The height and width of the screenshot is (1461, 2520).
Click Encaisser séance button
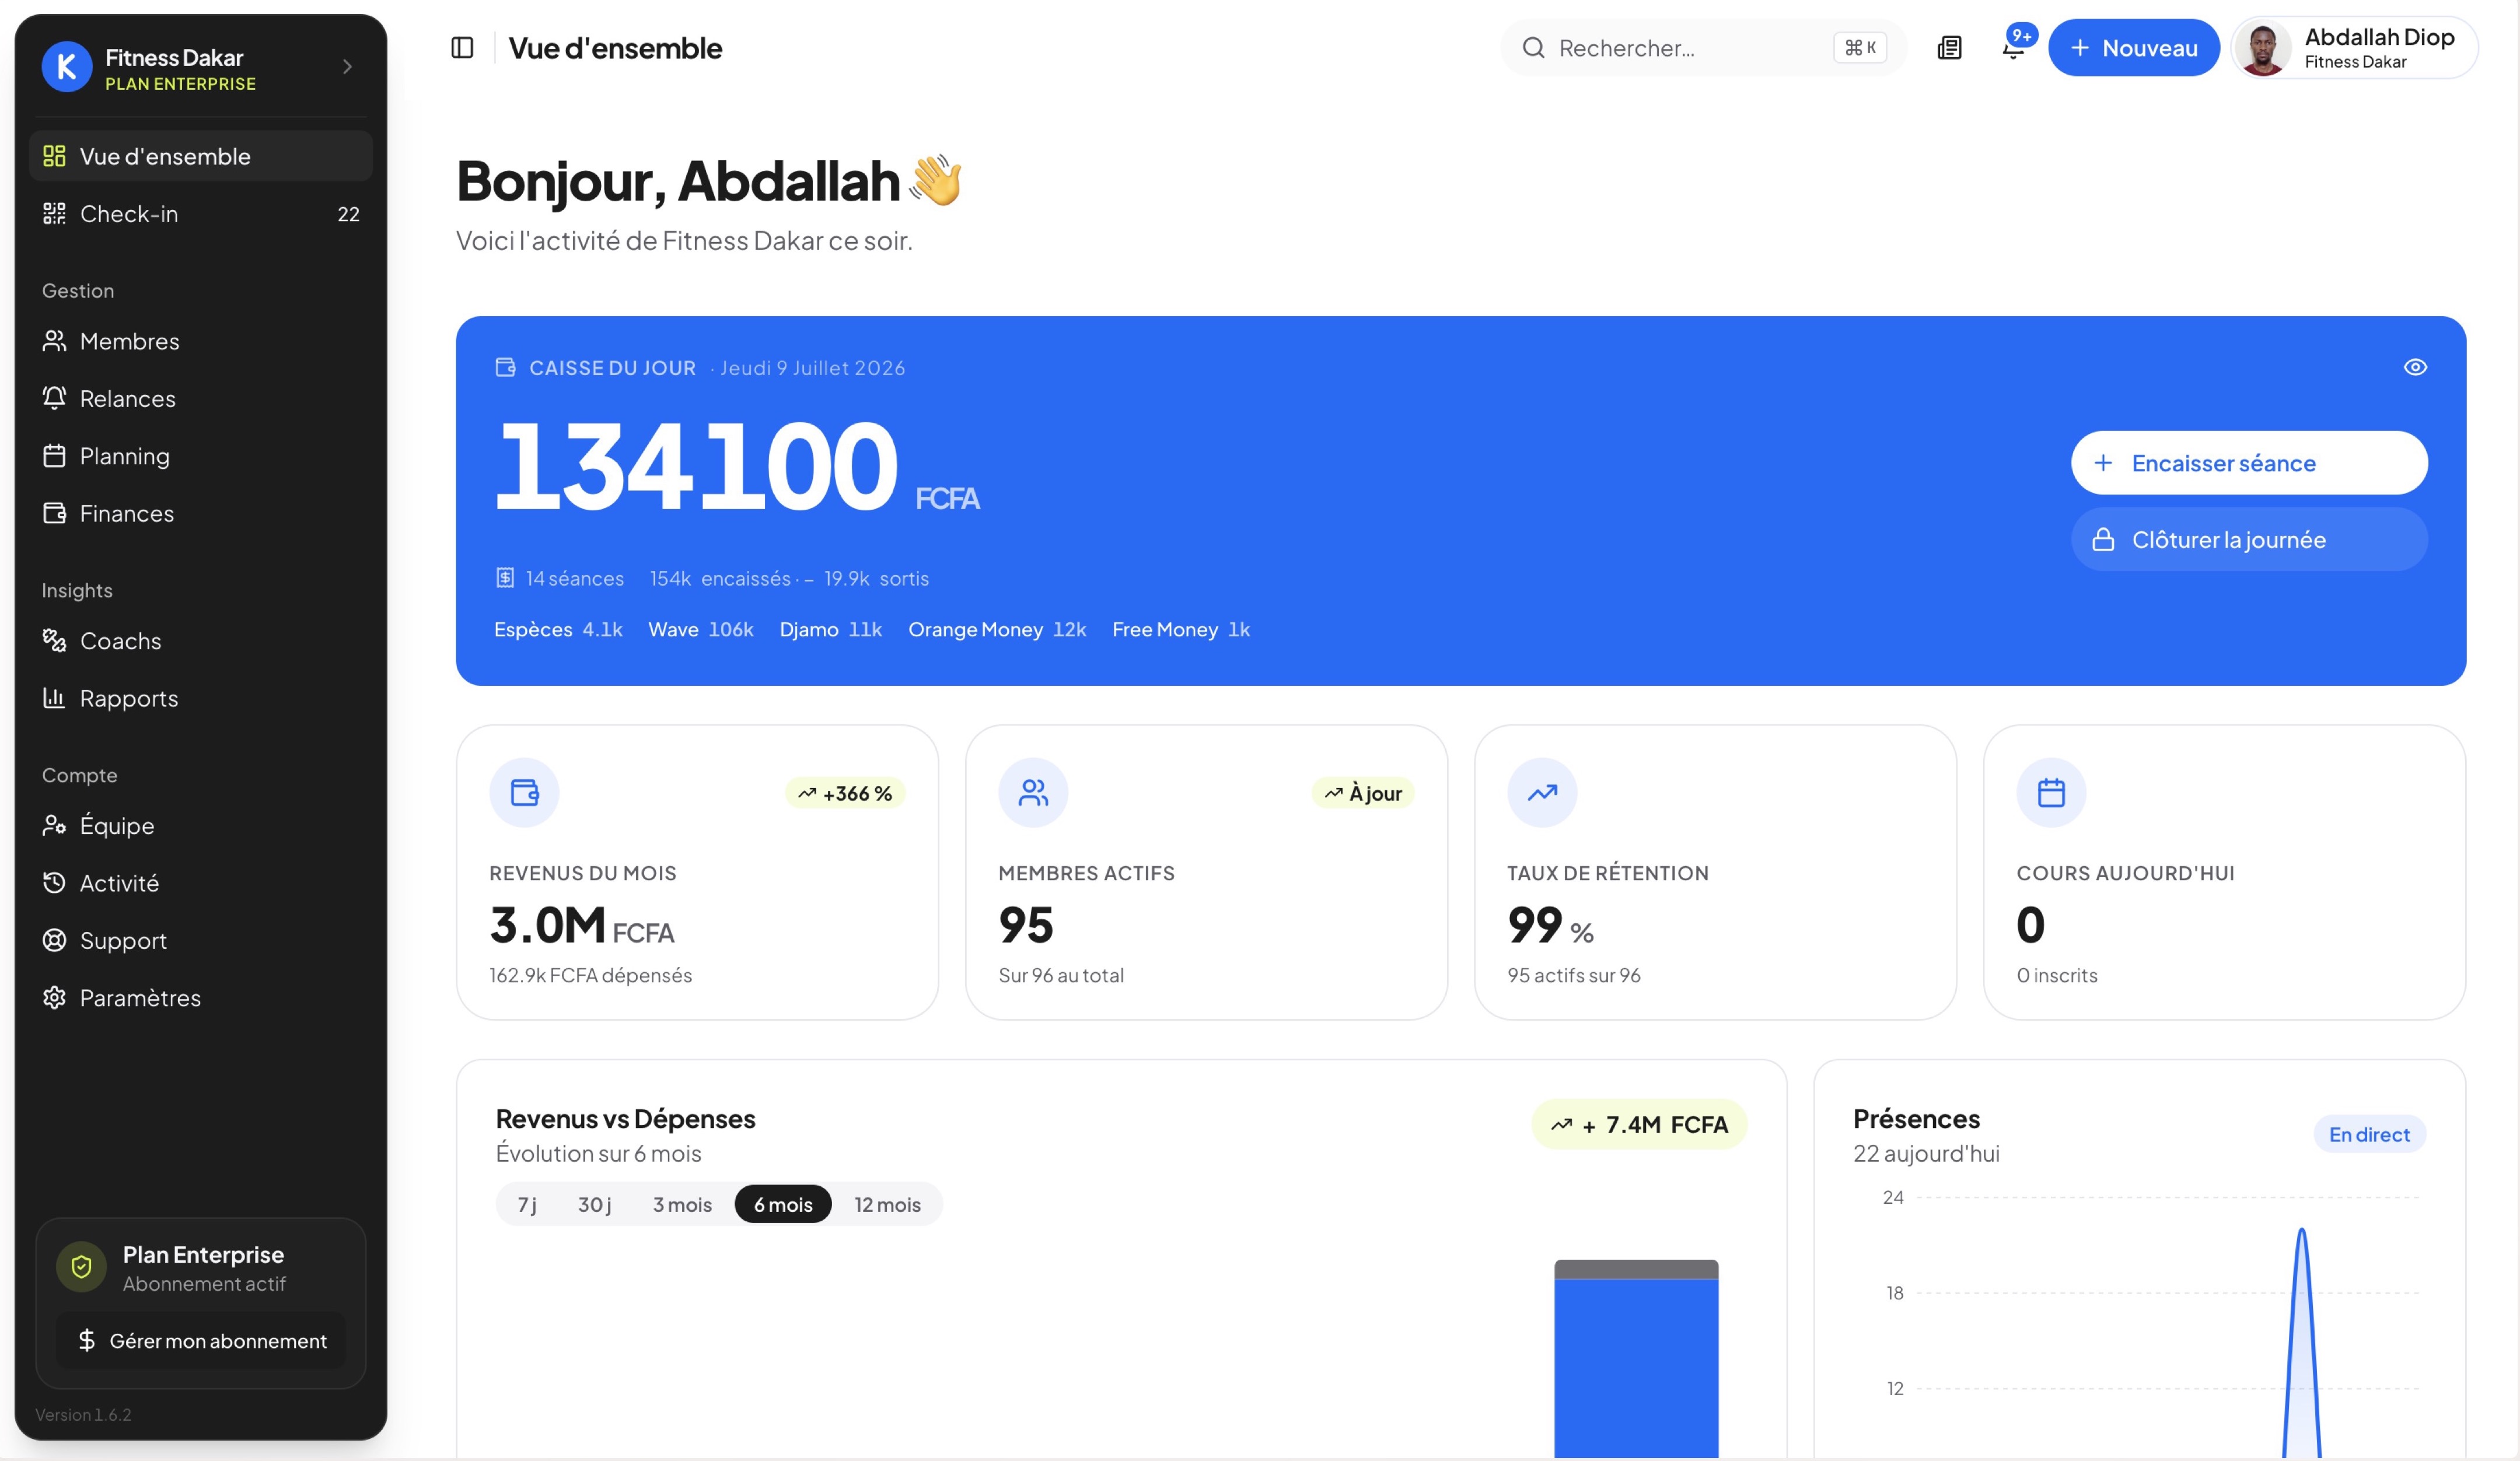click(x=2249, y=463)
